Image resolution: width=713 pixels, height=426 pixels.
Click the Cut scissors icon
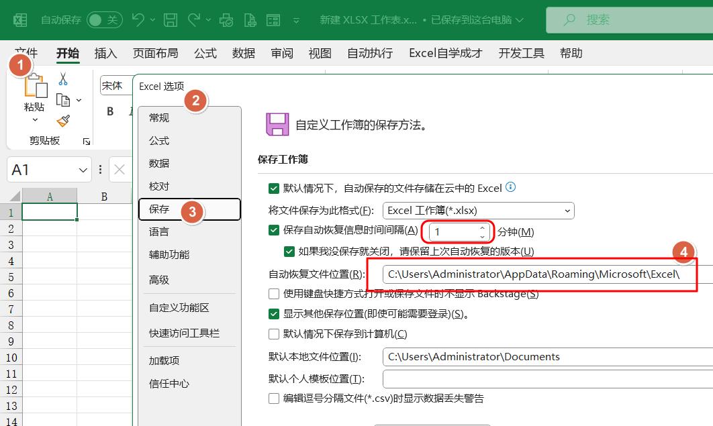coord(62,79)
